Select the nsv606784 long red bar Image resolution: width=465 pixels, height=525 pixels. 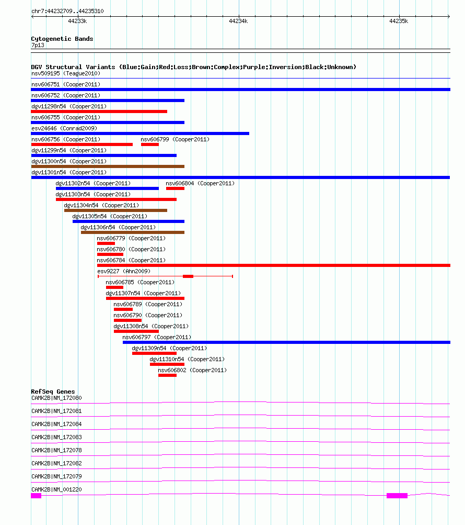pyautogui.click(x=274, y=265)
